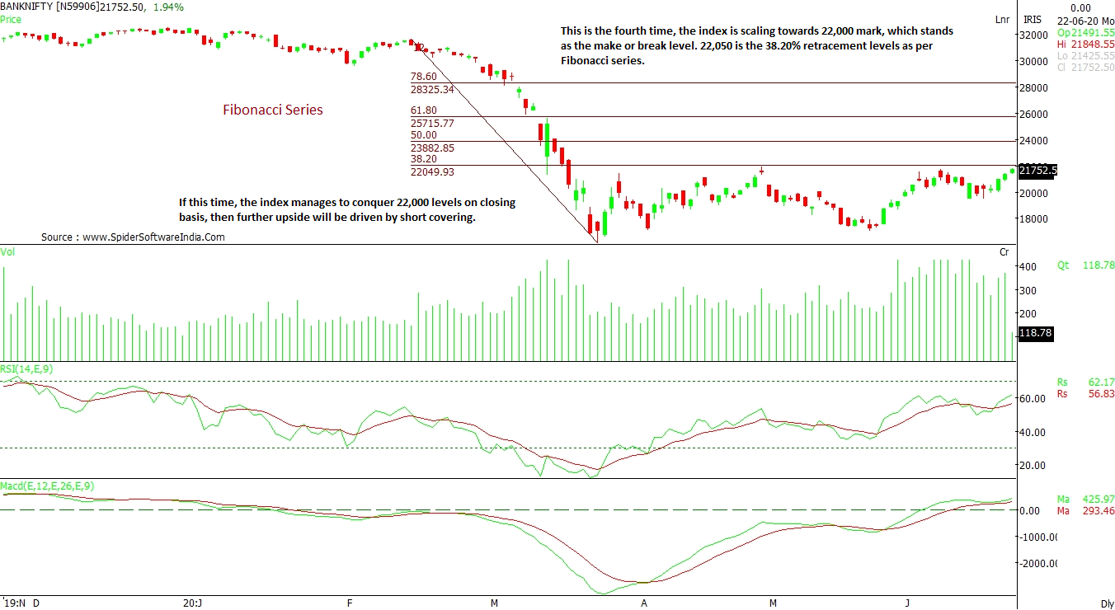The image size is (1115, 610).
Task: Click the green Price label
Action: point(12,18)
